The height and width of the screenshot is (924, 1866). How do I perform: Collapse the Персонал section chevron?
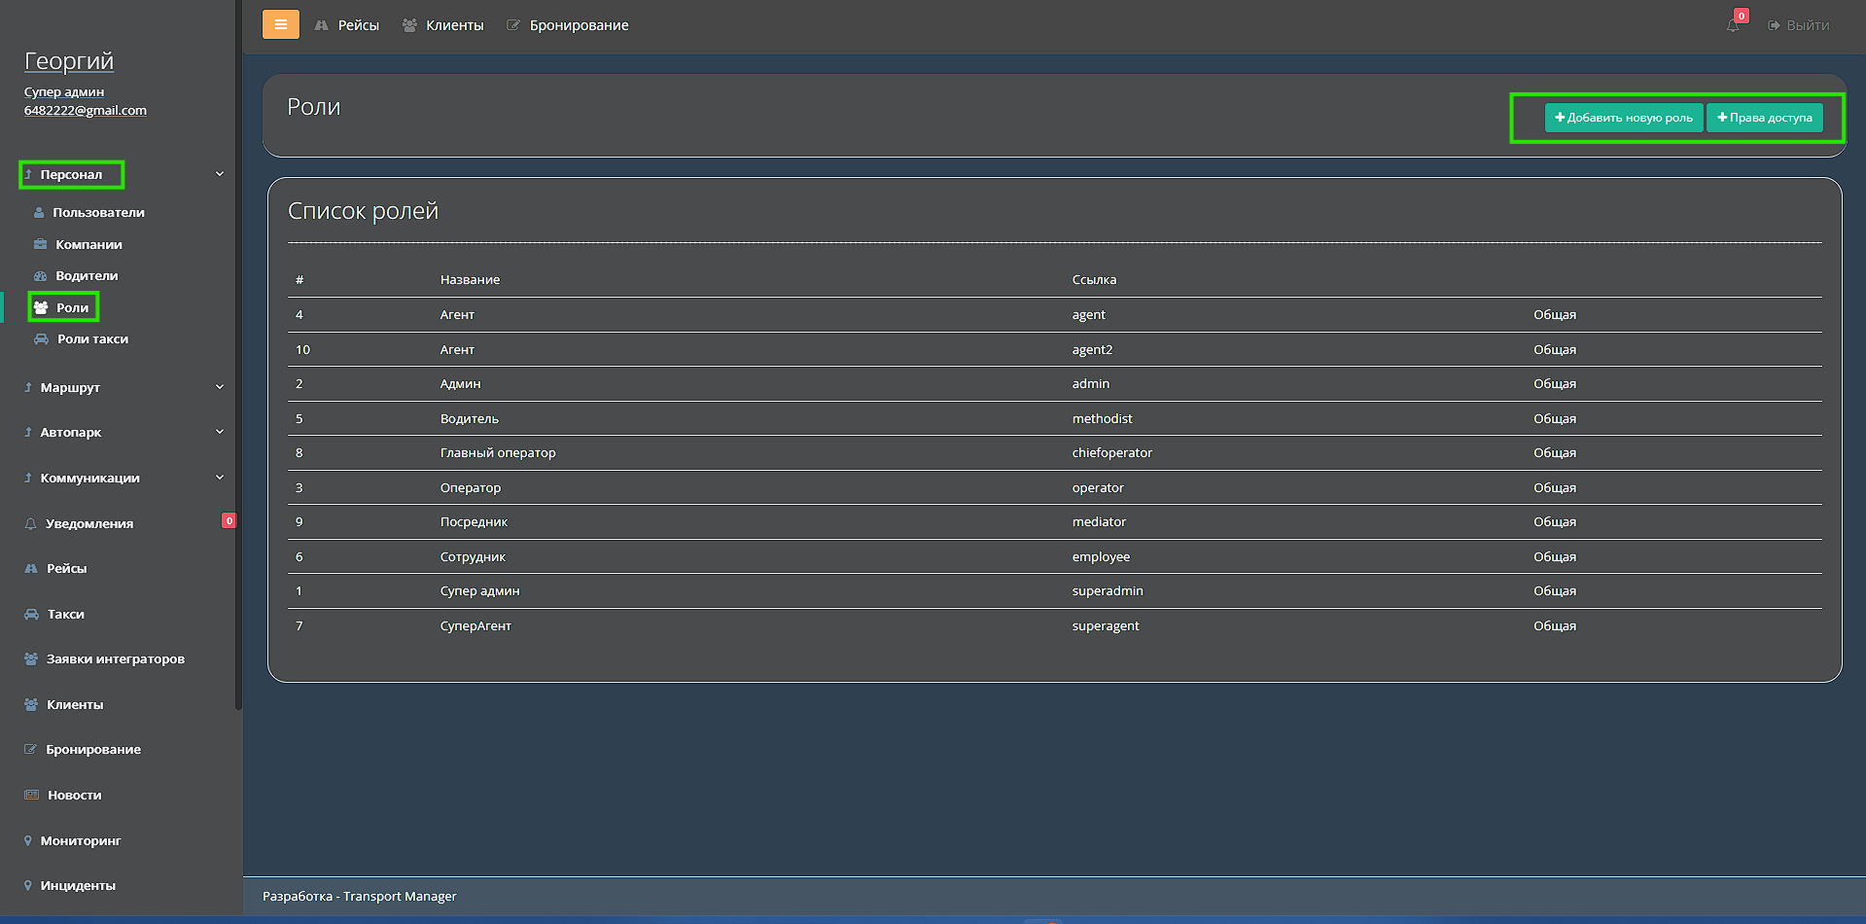coord(220,174)
